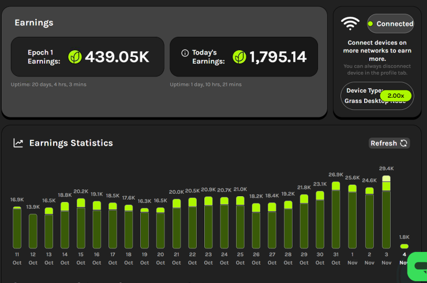Click the 26 Oct bar labeled 18.2K
Image resolution: width=427 pixels, height=283 pixels.
(x=256, y=225)
